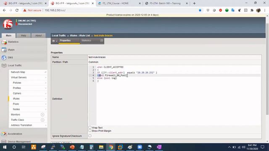Click in the iRule definition editor line 5
The height and width of the screenshot is (151, 269).
178,78
